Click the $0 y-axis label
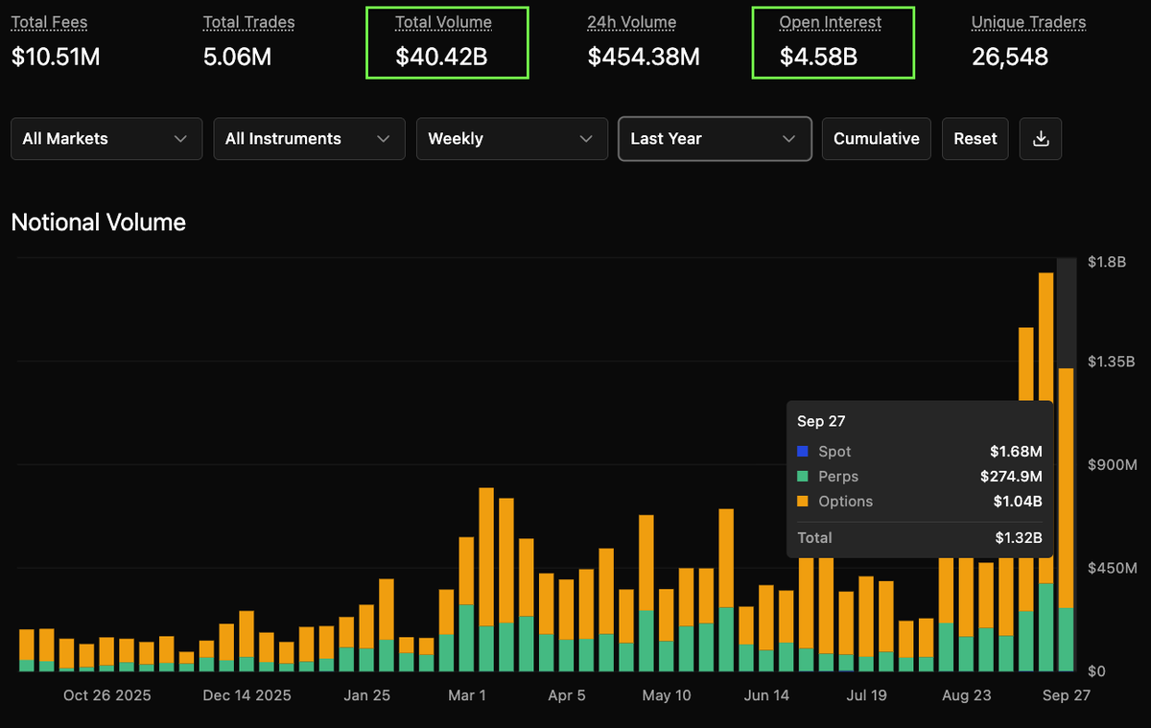Viewport: 1151px width, 728px height. 1096,671
